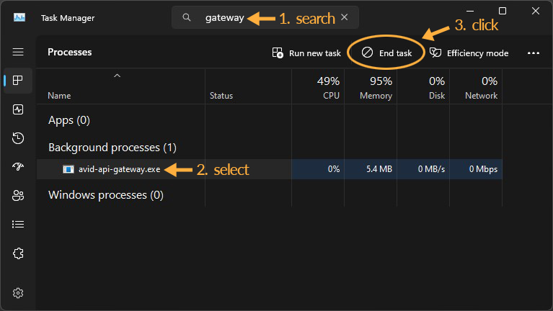Select the avid-api-gateway.exe process row

pyautogui.click(x=270, y=169)
